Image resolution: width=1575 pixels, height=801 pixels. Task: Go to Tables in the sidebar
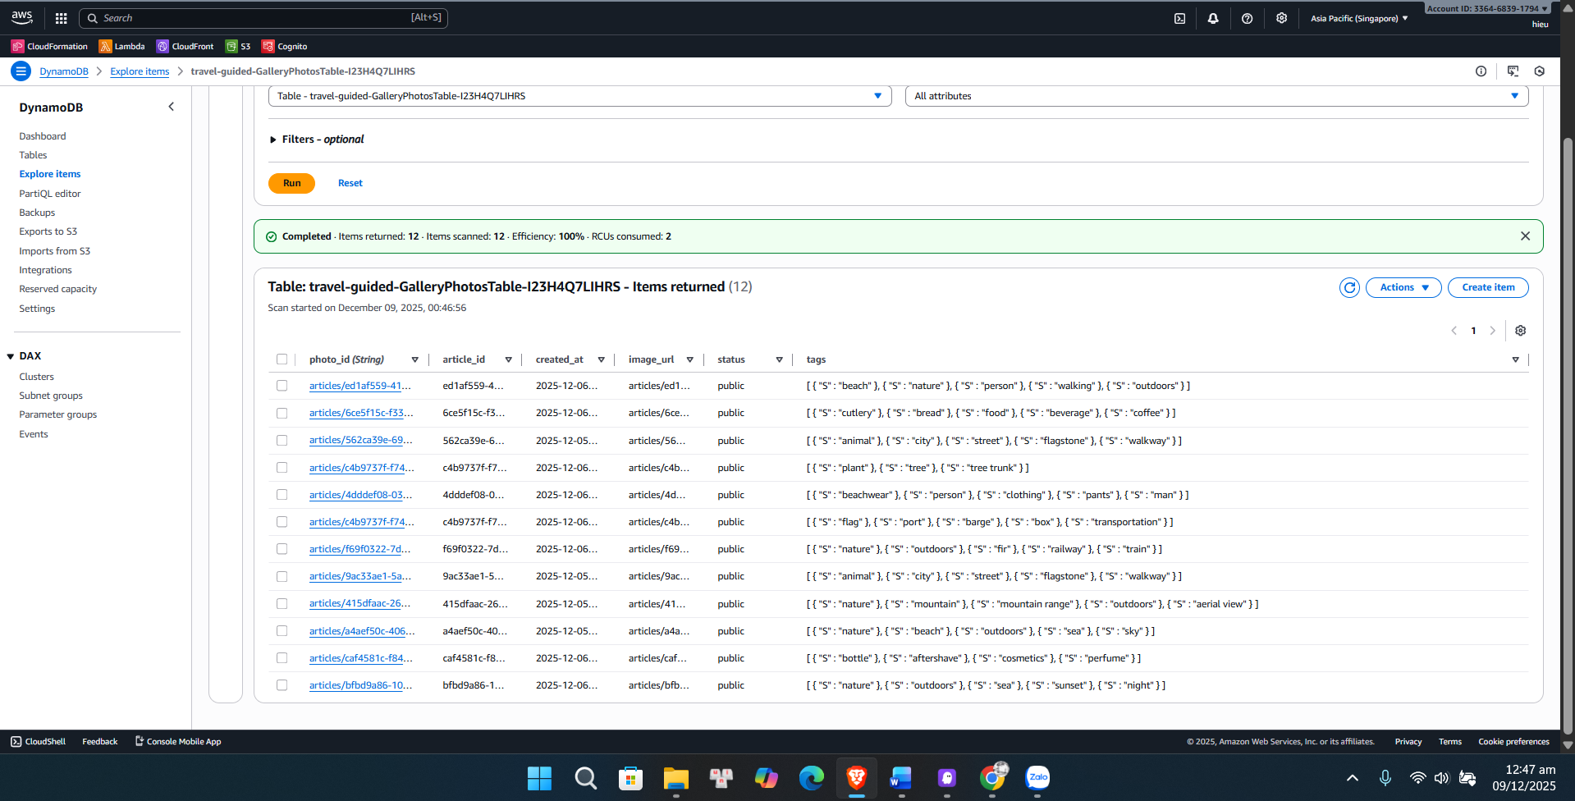pos(34,155)
